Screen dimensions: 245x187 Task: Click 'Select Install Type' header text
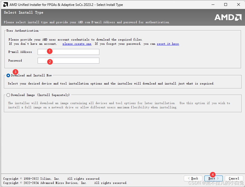click(24, 13)
